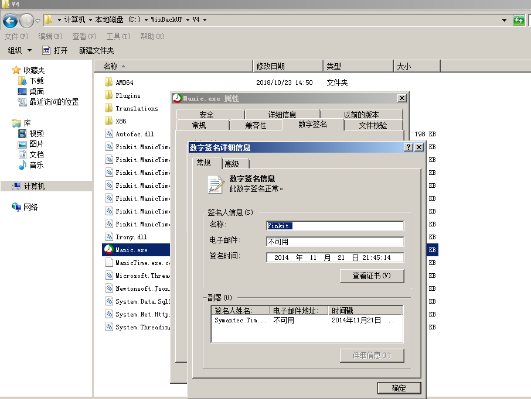
Task: Go back with the Explorer back arrow
Action: [x=10, y=20]
